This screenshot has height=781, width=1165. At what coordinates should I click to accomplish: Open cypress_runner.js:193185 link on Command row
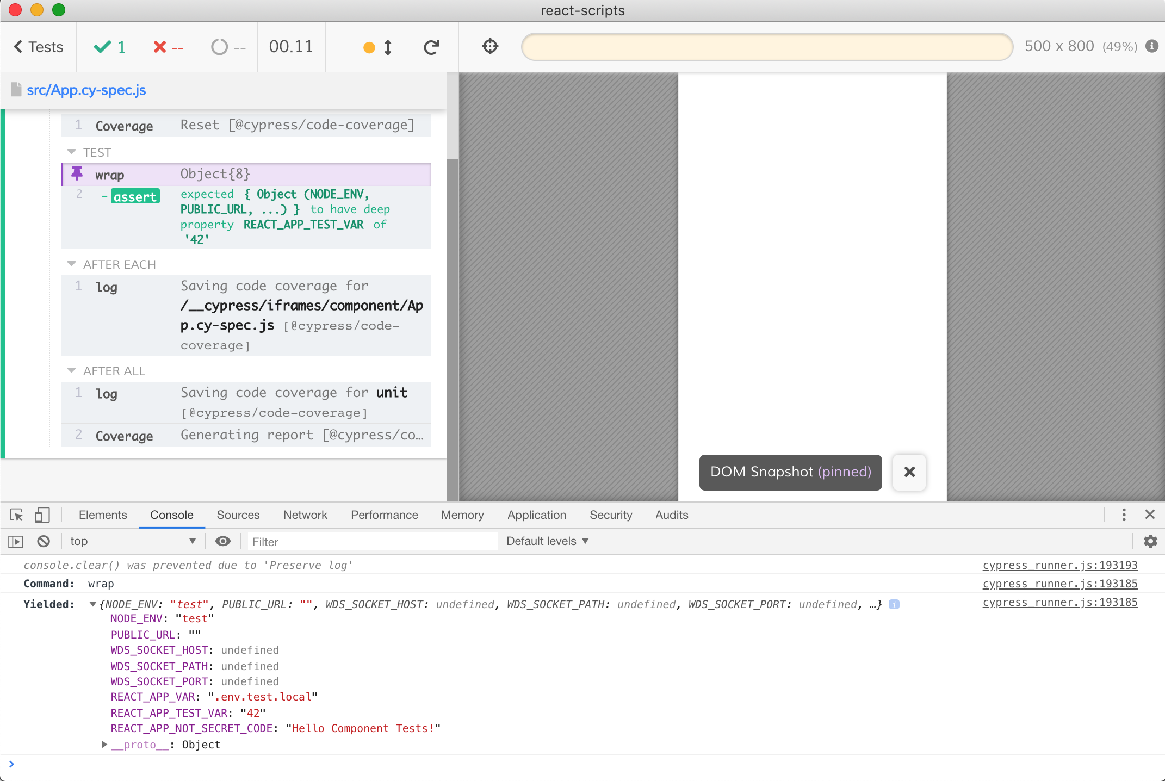tap(1059, 584)
